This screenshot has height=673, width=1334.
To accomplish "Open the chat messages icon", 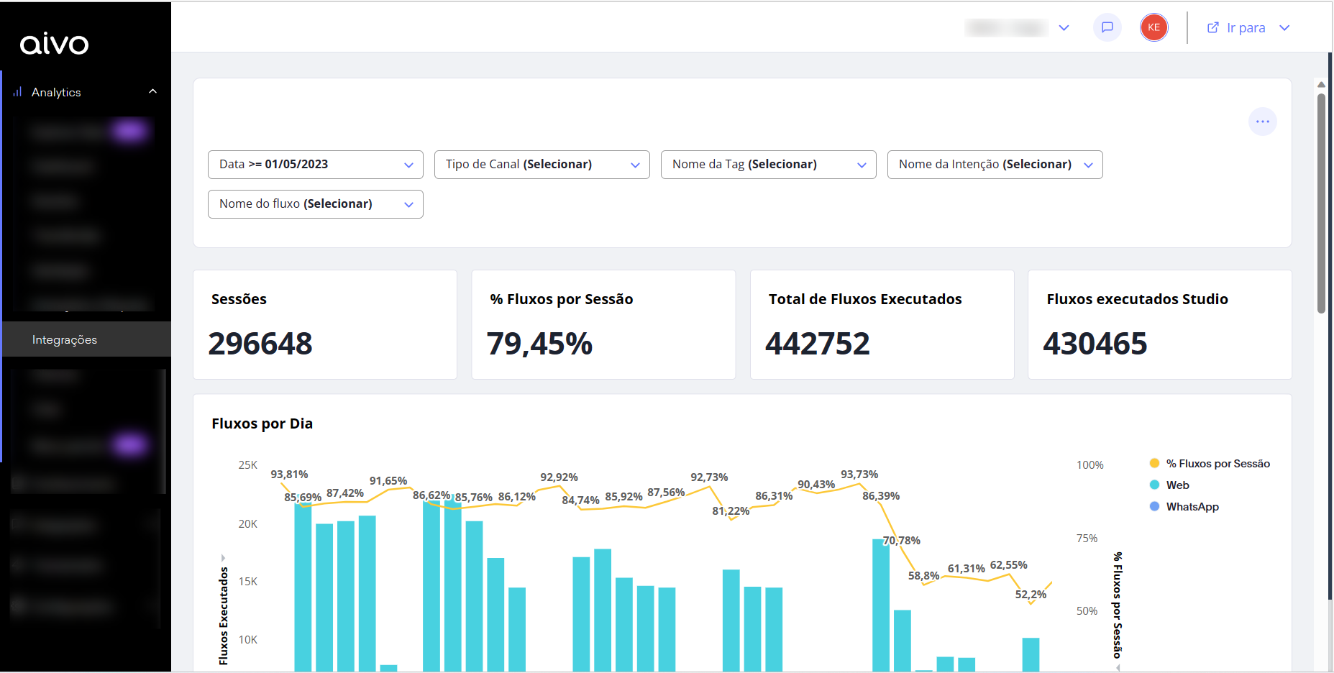I will [1107, 27].
